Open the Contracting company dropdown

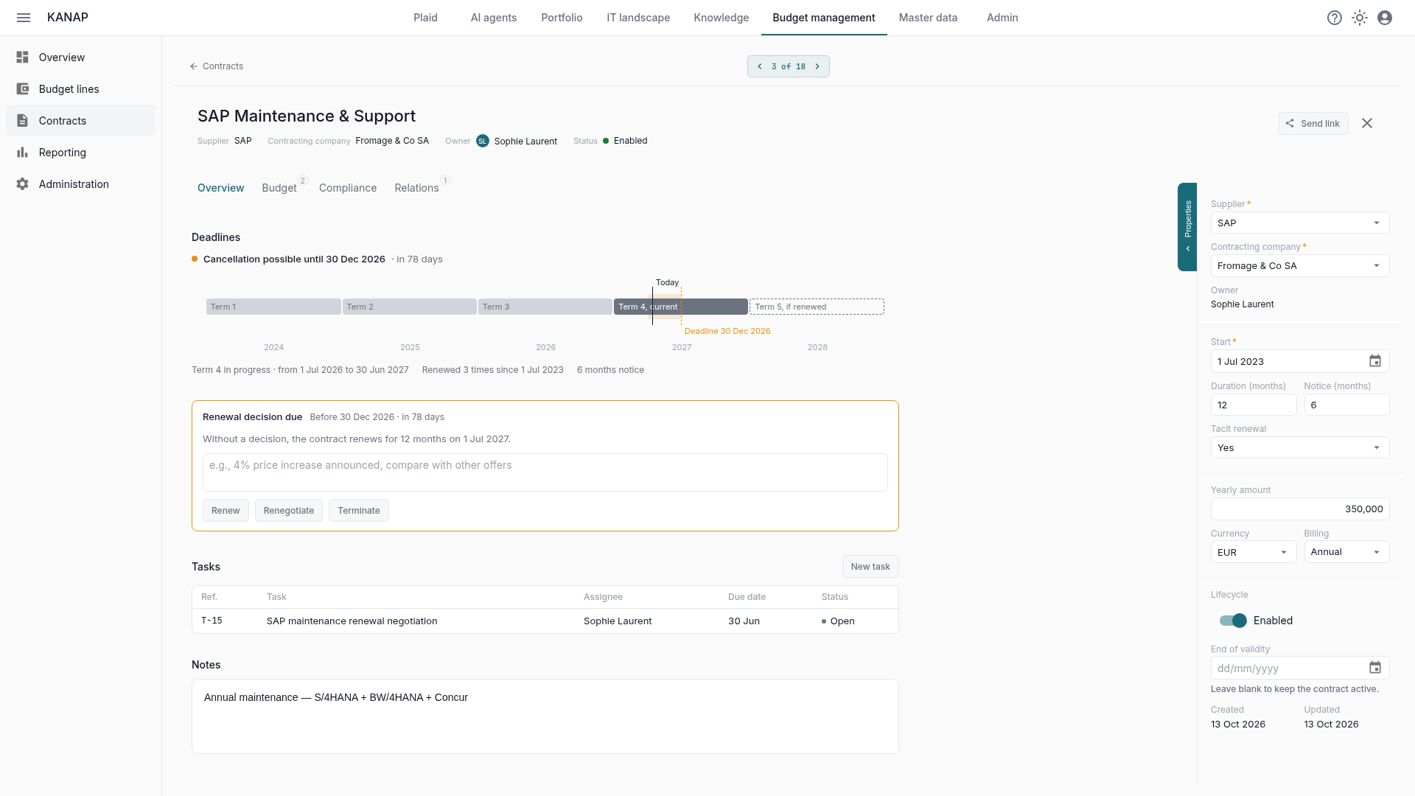point(1300,265)
